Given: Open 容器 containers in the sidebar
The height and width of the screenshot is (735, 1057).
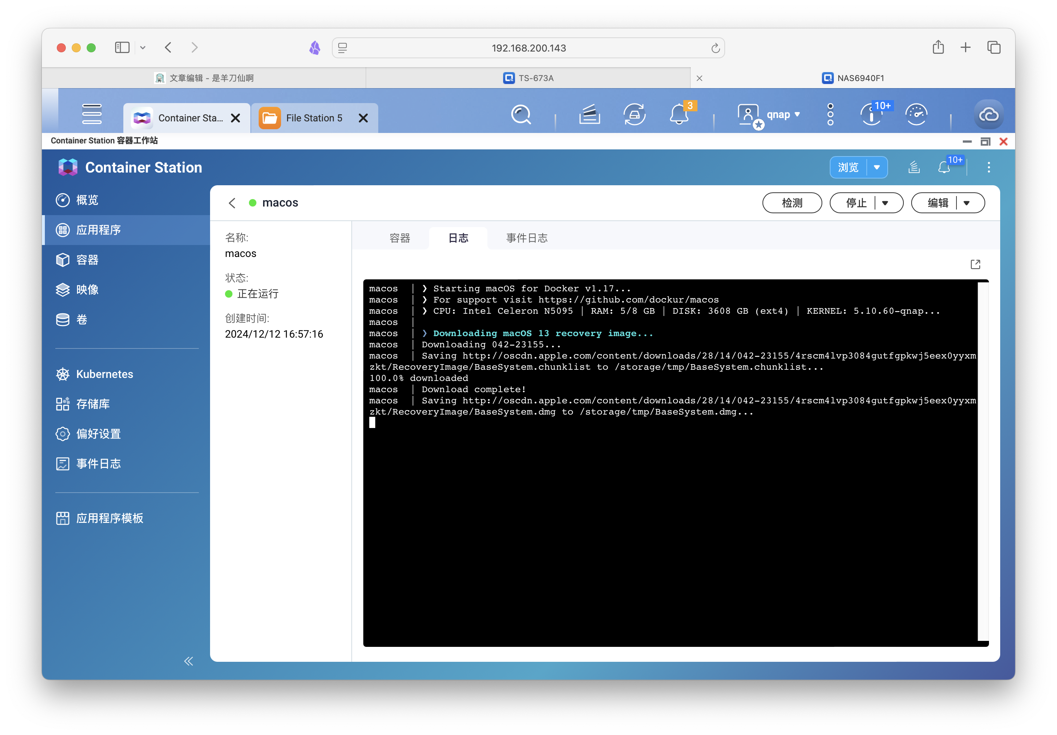Looking at the screenshot, I should click(x=126, y=260).
